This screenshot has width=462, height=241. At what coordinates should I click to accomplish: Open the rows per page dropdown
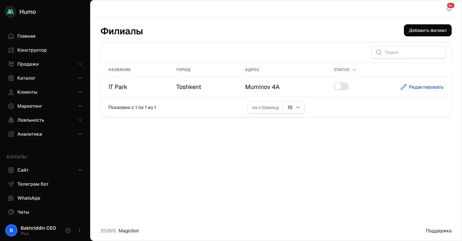pyautogui.click(x=294, y=107)
